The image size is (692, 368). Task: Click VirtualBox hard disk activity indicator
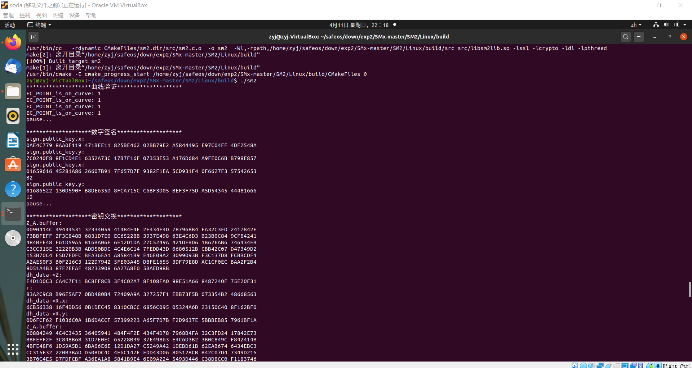[575, 365]
